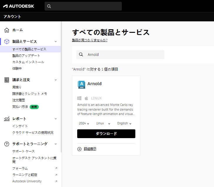Open the 2024 version dropdown
Image resolution: width=214 pixels, height=187 pixels.
[84, 123]
